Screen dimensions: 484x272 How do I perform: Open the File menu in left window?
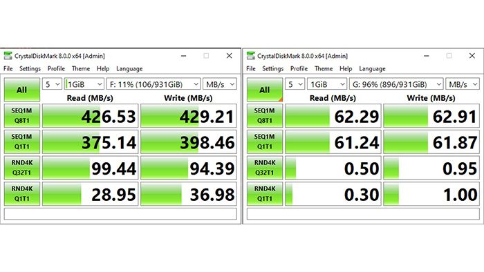click(x=8, y=68)
